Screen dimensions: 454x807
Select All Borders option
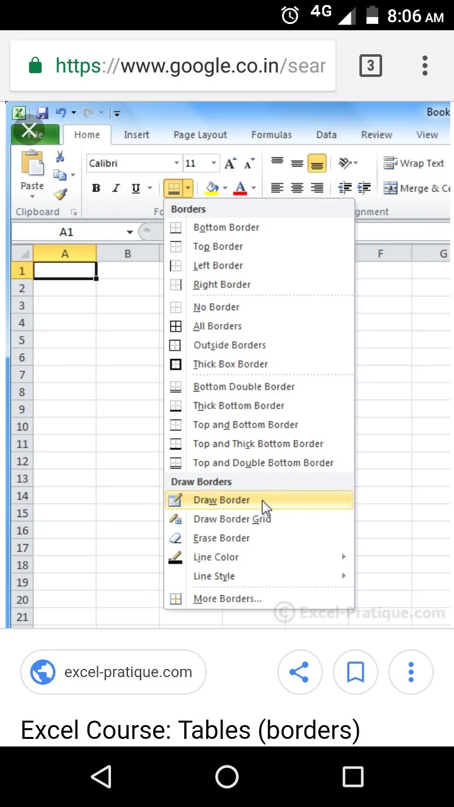tap(259, 326)
